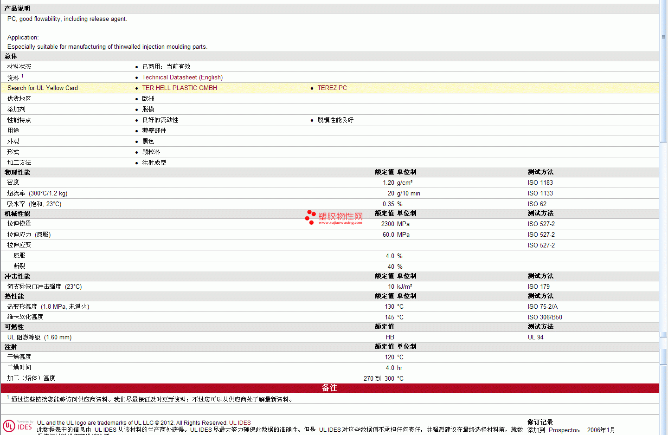The width and height of the screenshot is (668, 435).
Task: Click the water absorption value '0.35'
Action: (x=389, y=204)
